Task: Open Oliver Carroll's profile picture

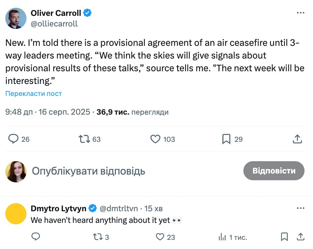Action: coord(16,18)
